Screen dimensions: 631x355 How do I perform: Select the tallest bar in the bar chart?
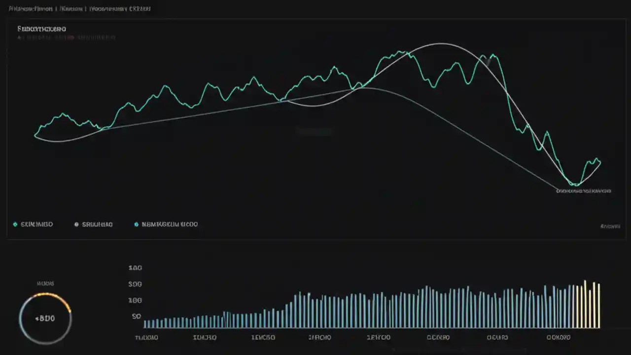pos(586,303)
